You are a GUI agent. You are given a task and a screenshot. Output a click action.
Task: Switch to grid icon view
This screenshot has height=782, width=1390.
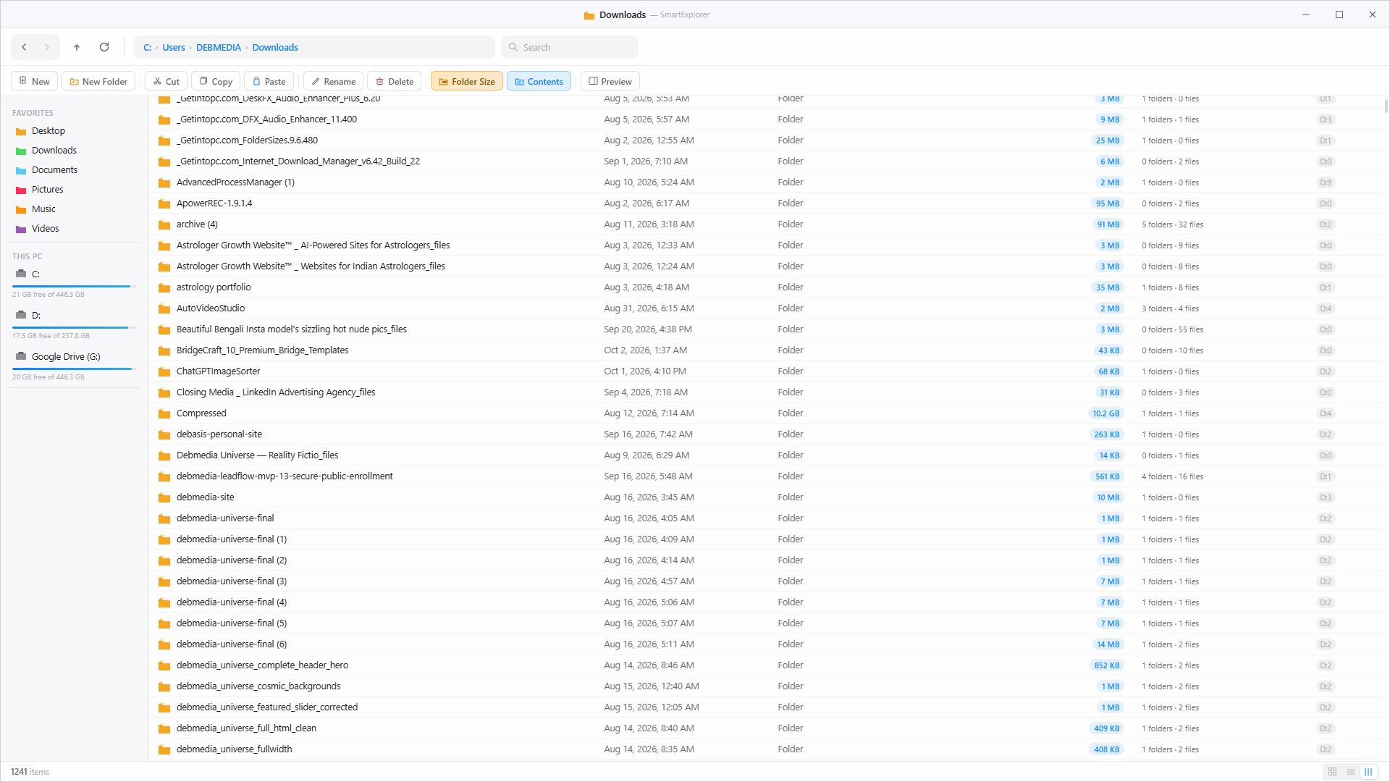pos(1332,772)
